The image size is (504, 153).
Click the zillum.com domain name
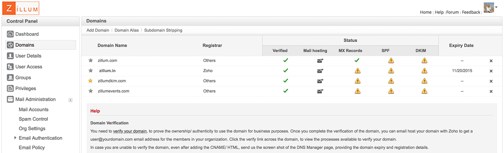[x=107, y=60]
